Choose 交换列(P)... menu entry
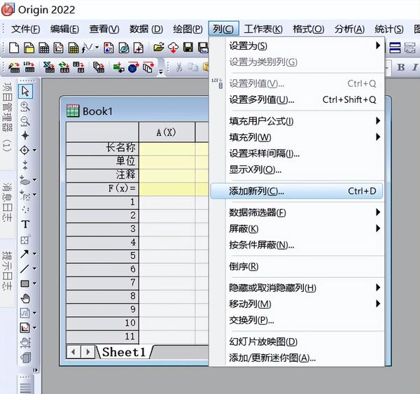 pyautogui.click(x=297, y=321)
